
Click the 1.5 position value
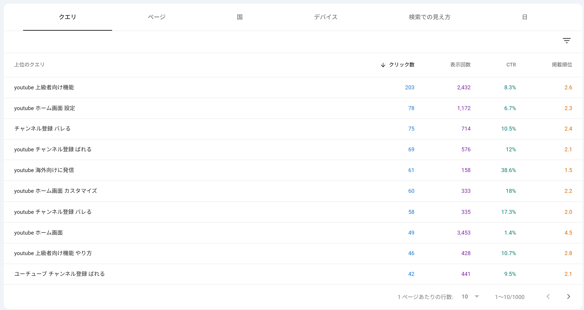pyautogui.click(x=568, y=170)
